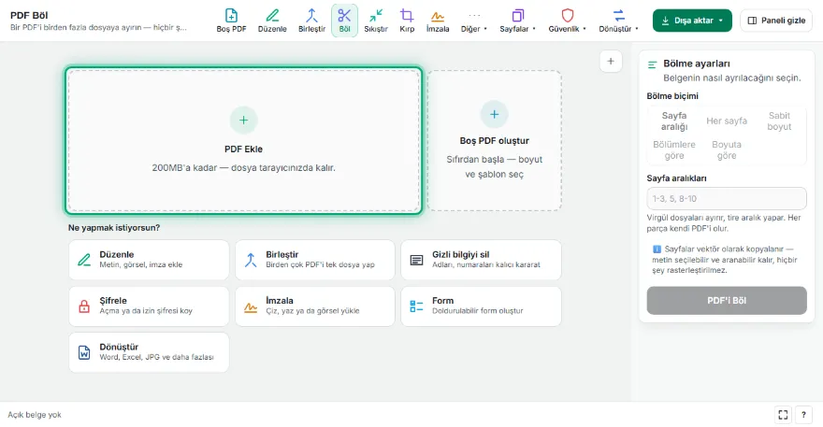Select the Birleştir merge tool
823x427 pixels.
[311, 21]
